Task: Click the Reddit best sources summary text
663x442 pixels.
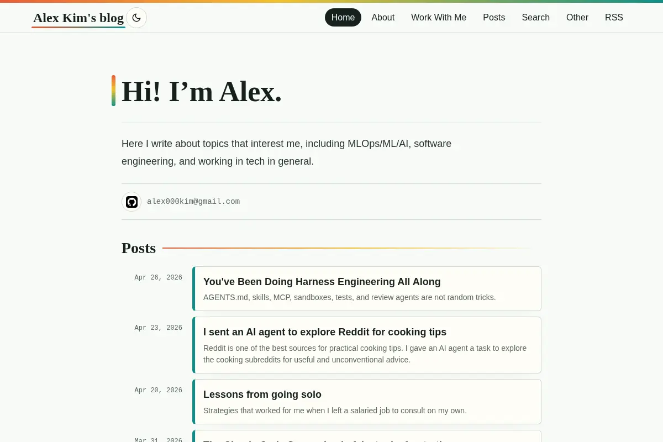Action: (x=365, y=354)
